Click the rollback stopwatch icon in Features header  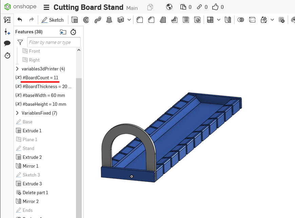click(x=73, y=32)
